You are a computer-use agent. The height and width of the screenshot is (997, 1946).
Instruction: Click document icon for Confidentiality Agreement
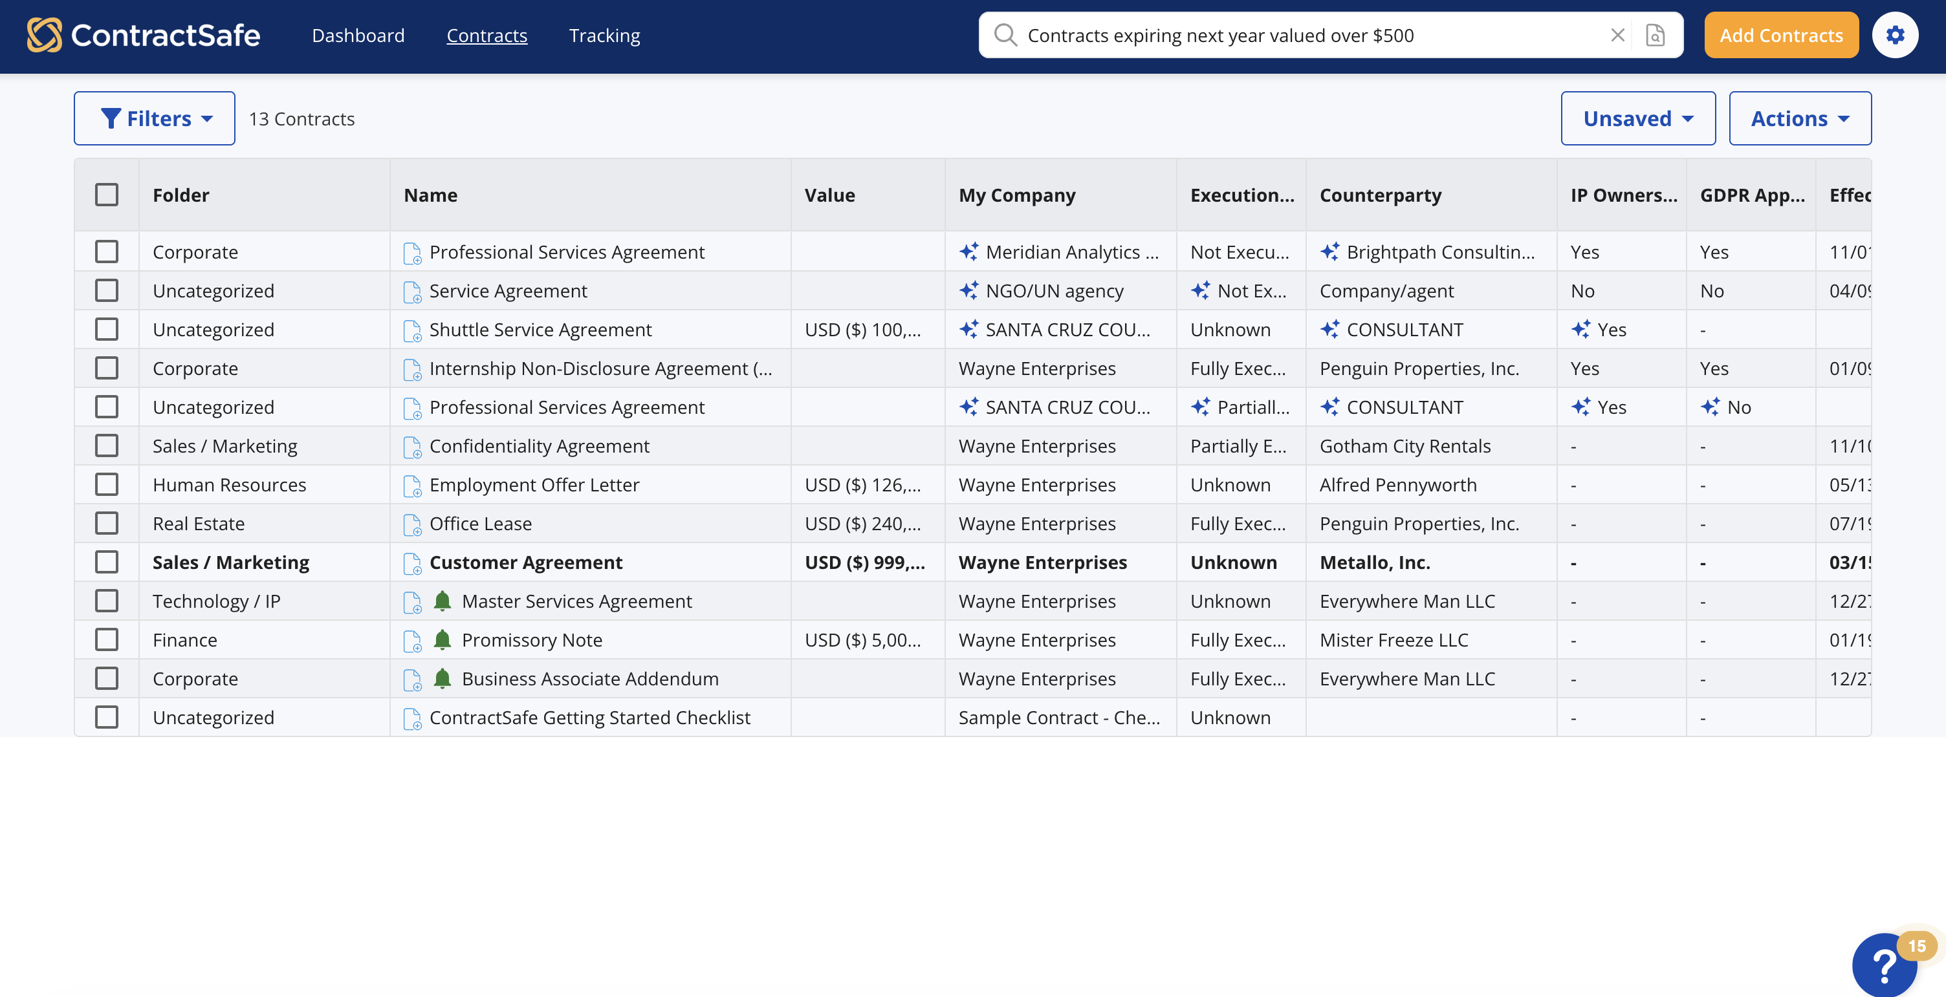411,447
